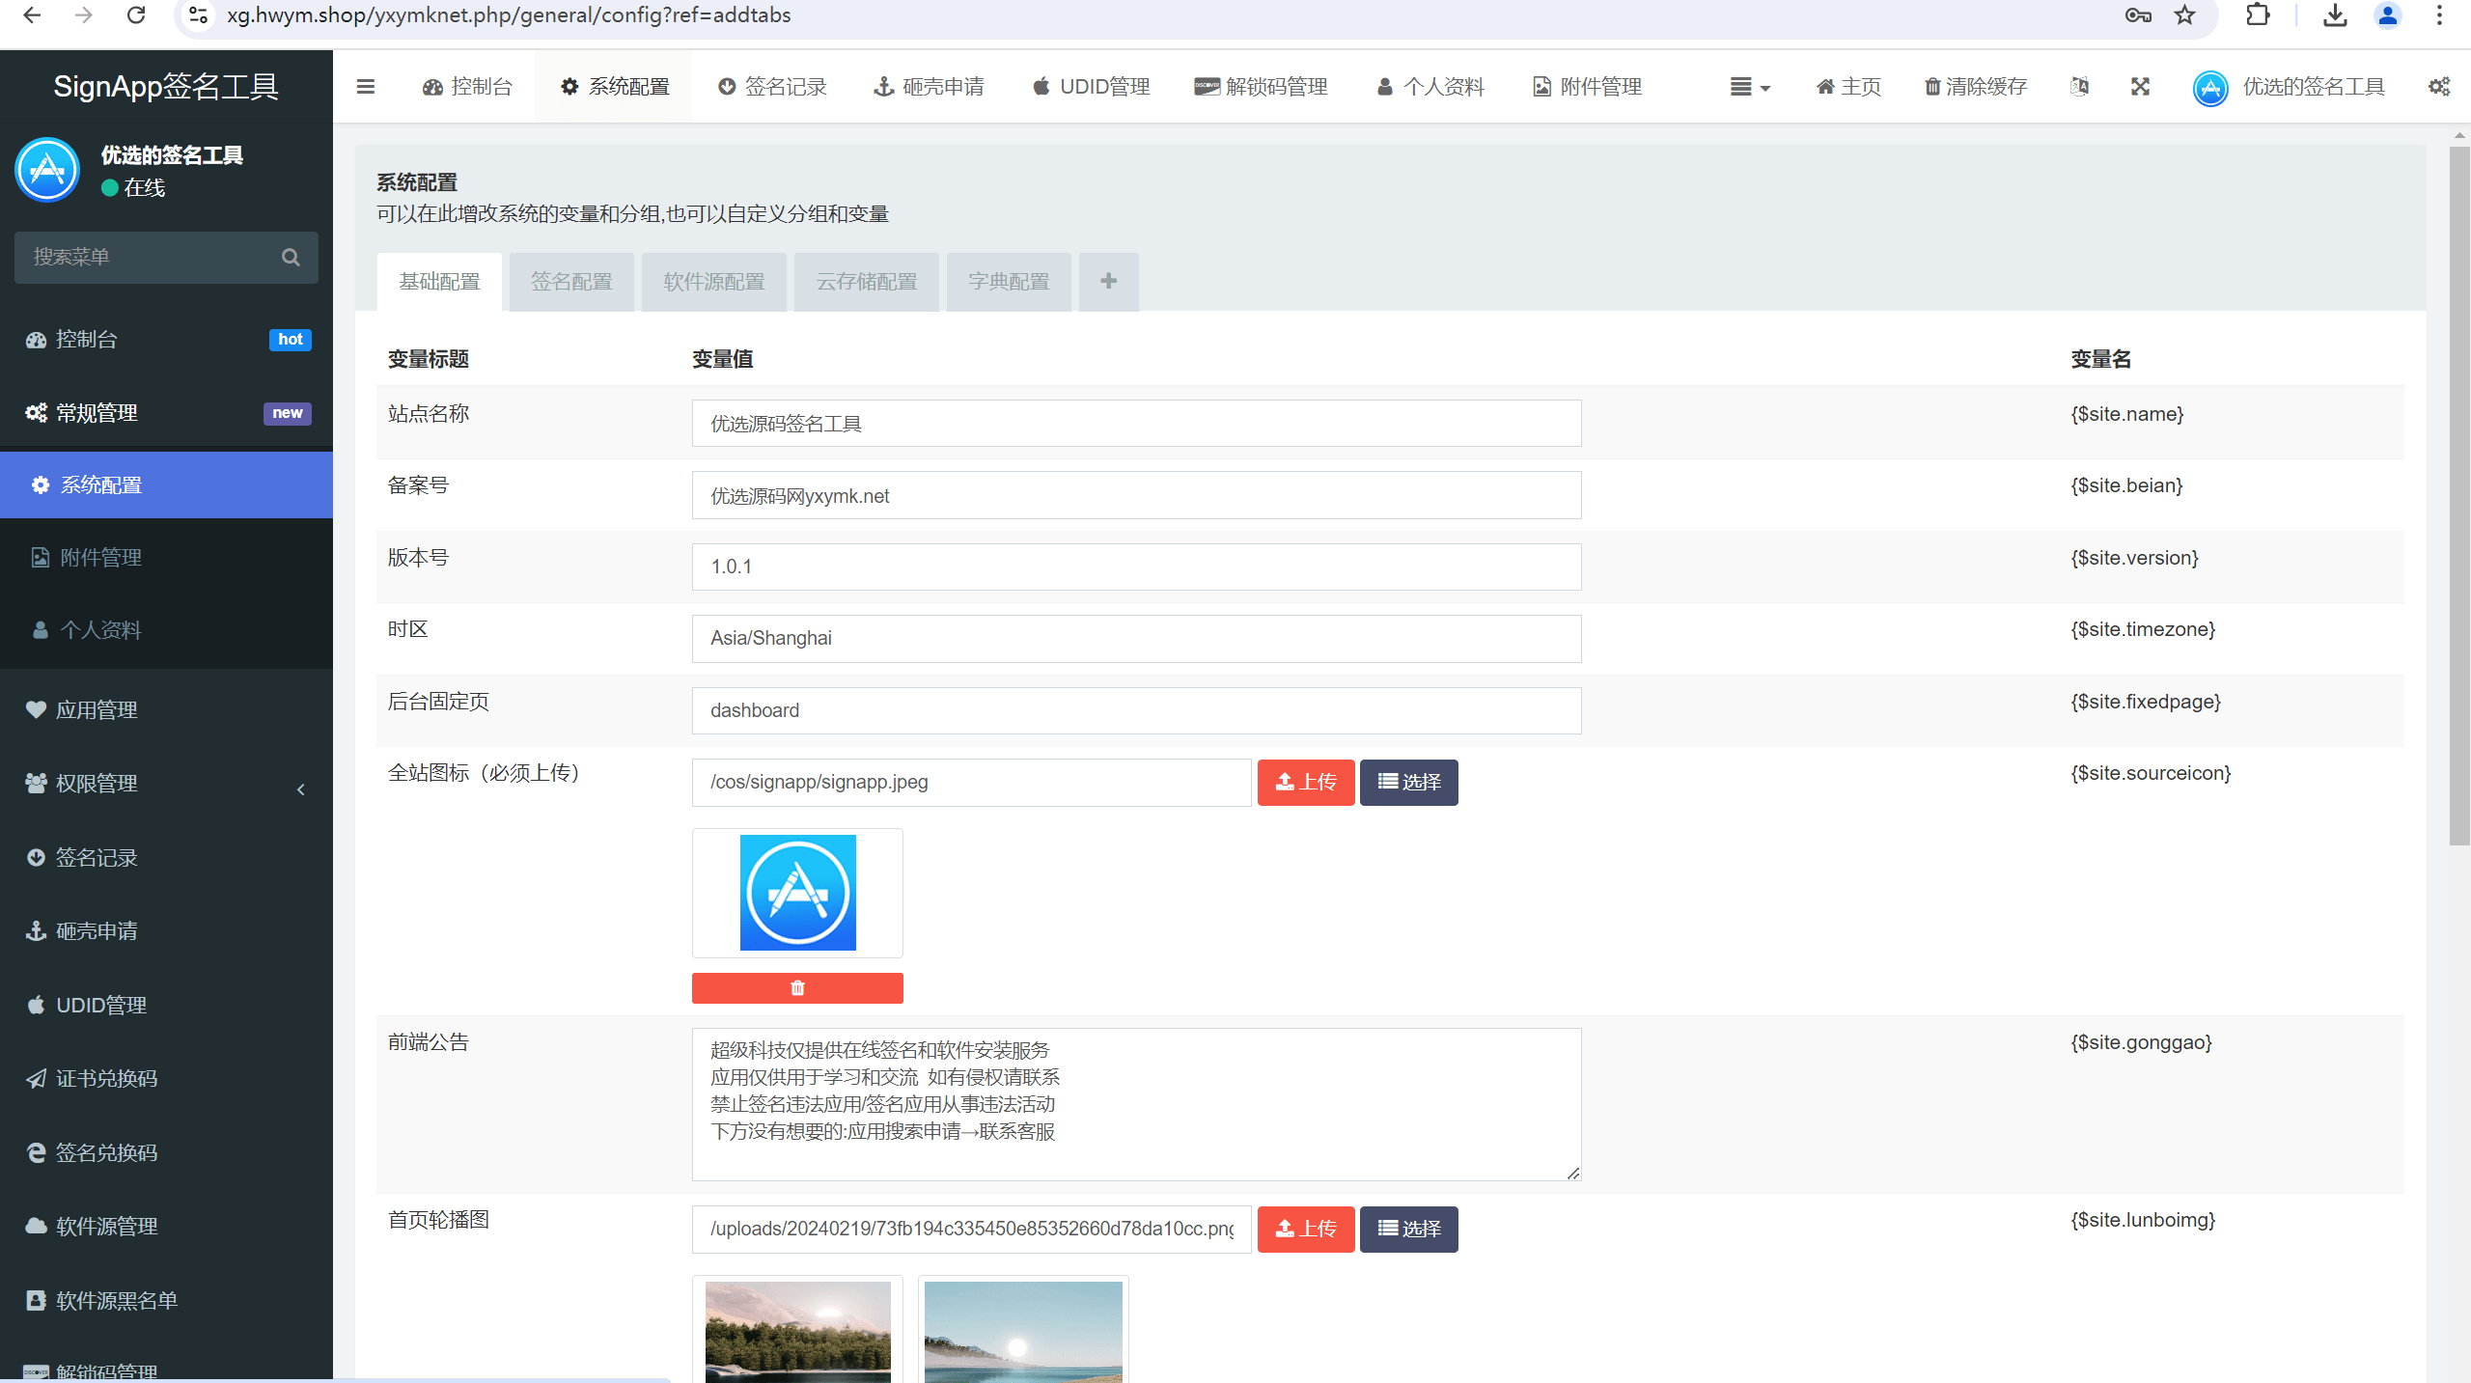
Task: Open browser extensions puzzle icon
Action: click(x=2258, y=15)
